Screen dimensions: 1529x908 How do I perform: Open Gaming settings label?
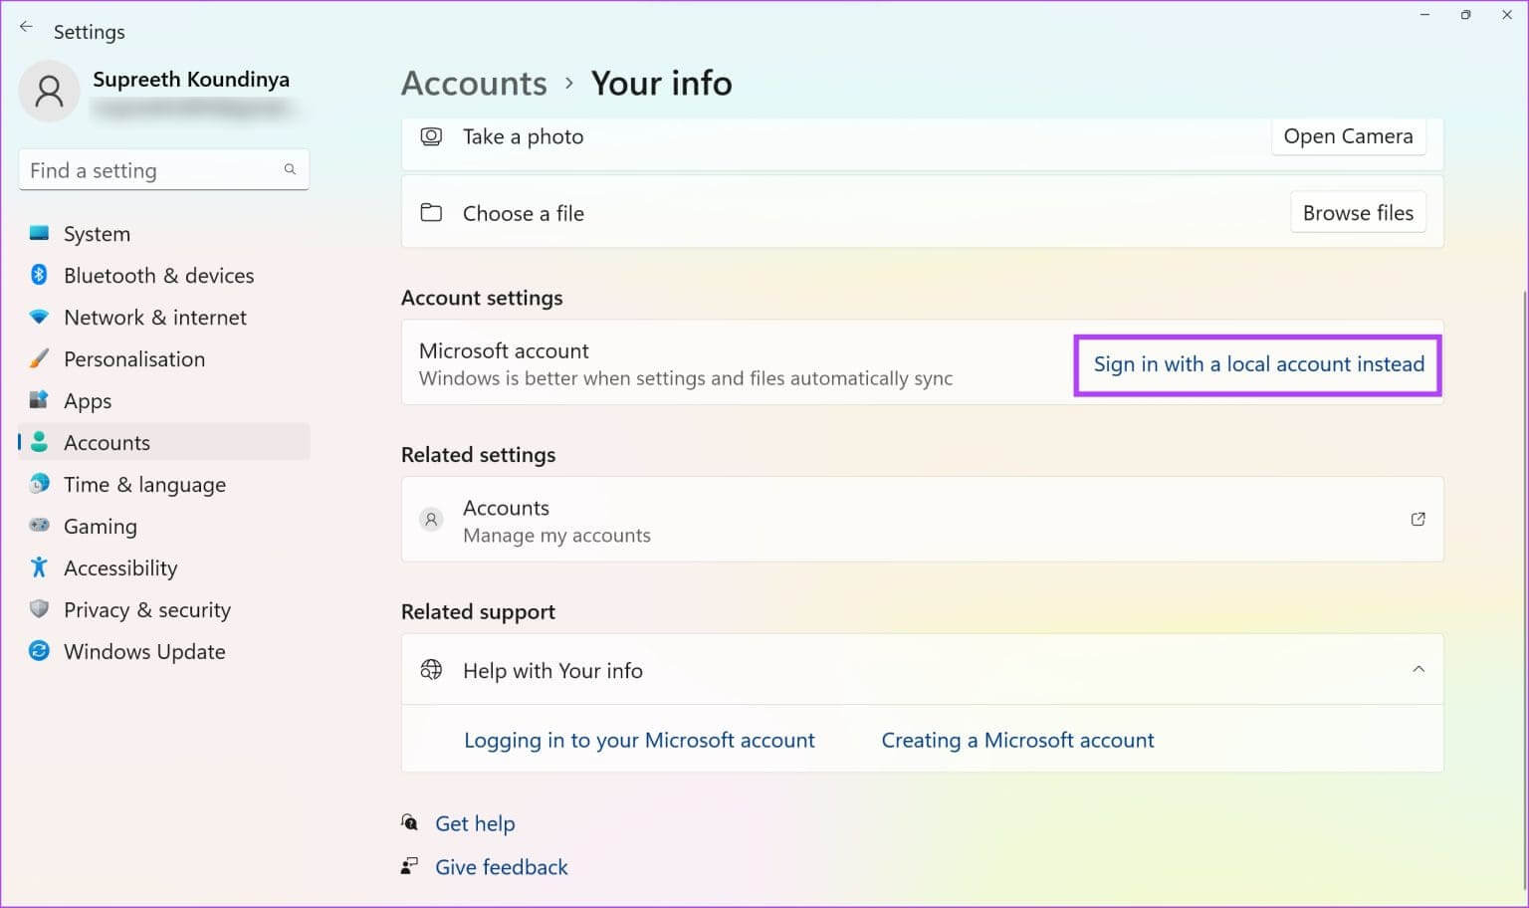(101, 527)
